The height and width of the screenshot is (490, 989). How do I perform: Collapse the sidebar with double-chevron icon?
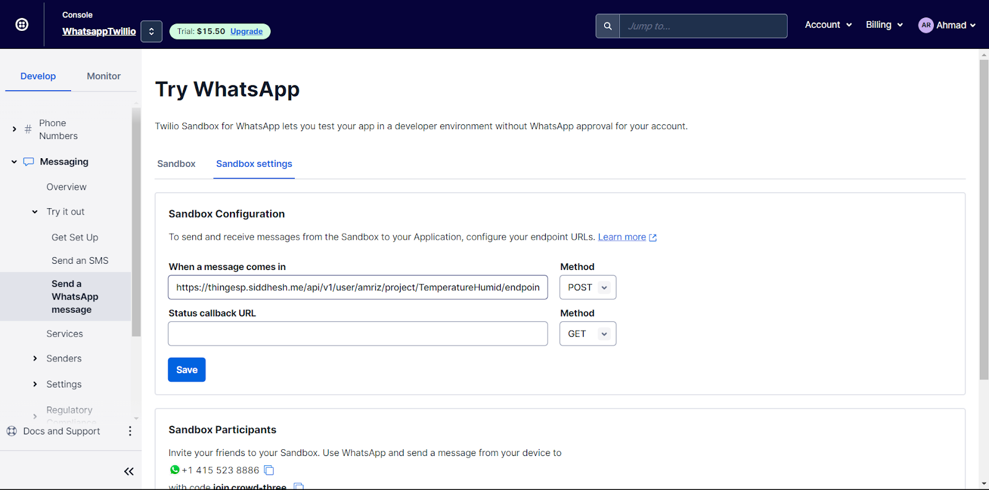point(129,471)
